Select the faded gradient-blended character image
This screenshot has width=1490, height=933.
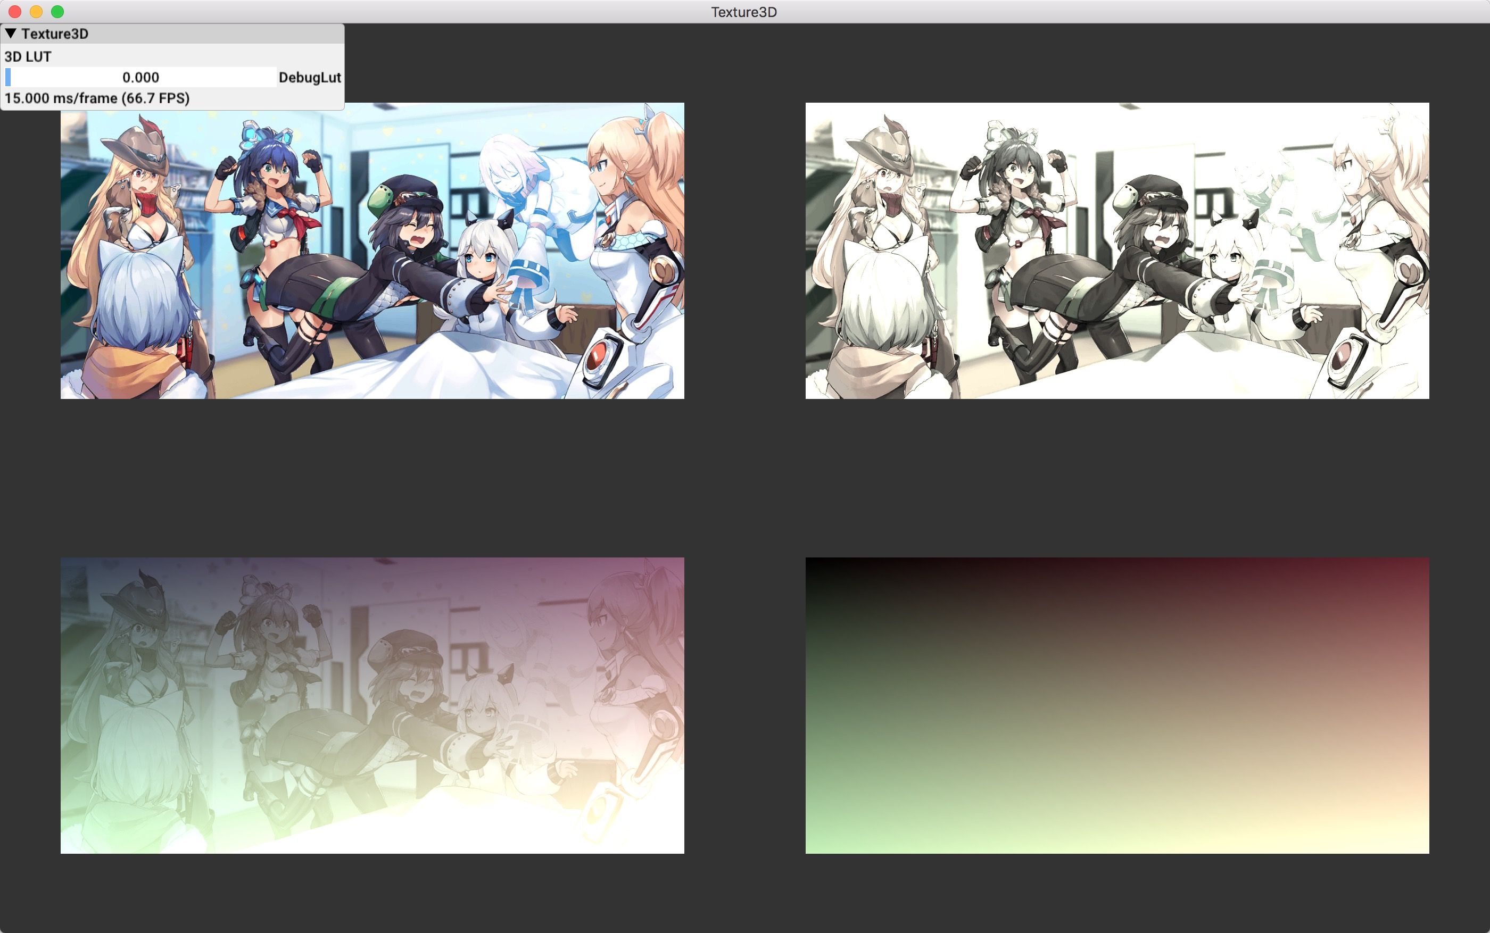pos(372,705)
